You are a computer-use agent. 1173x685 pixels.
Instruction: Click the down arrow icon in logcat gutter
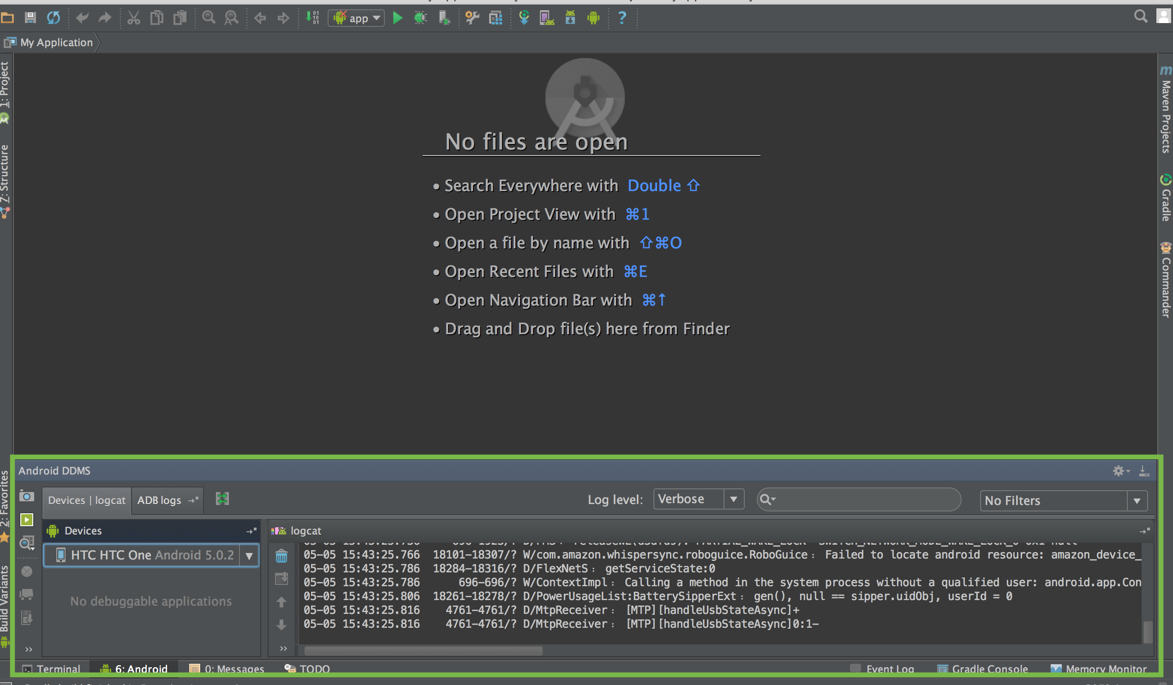281,625
